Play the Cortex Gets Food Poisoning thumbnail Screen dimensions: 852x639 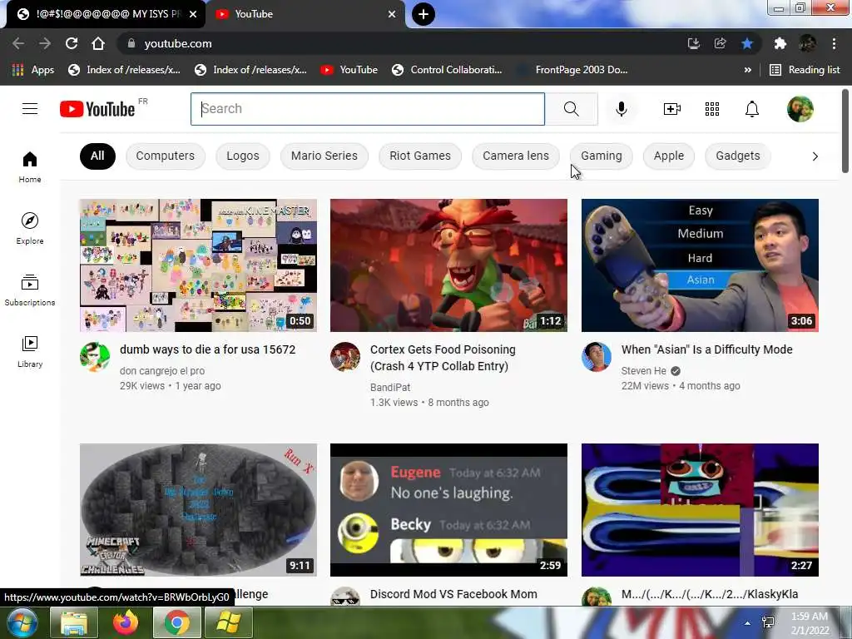448,265
